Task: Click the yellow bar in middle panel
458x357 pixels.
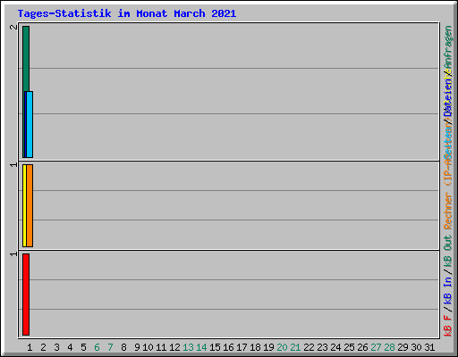Action: click(x=24, y=205)
